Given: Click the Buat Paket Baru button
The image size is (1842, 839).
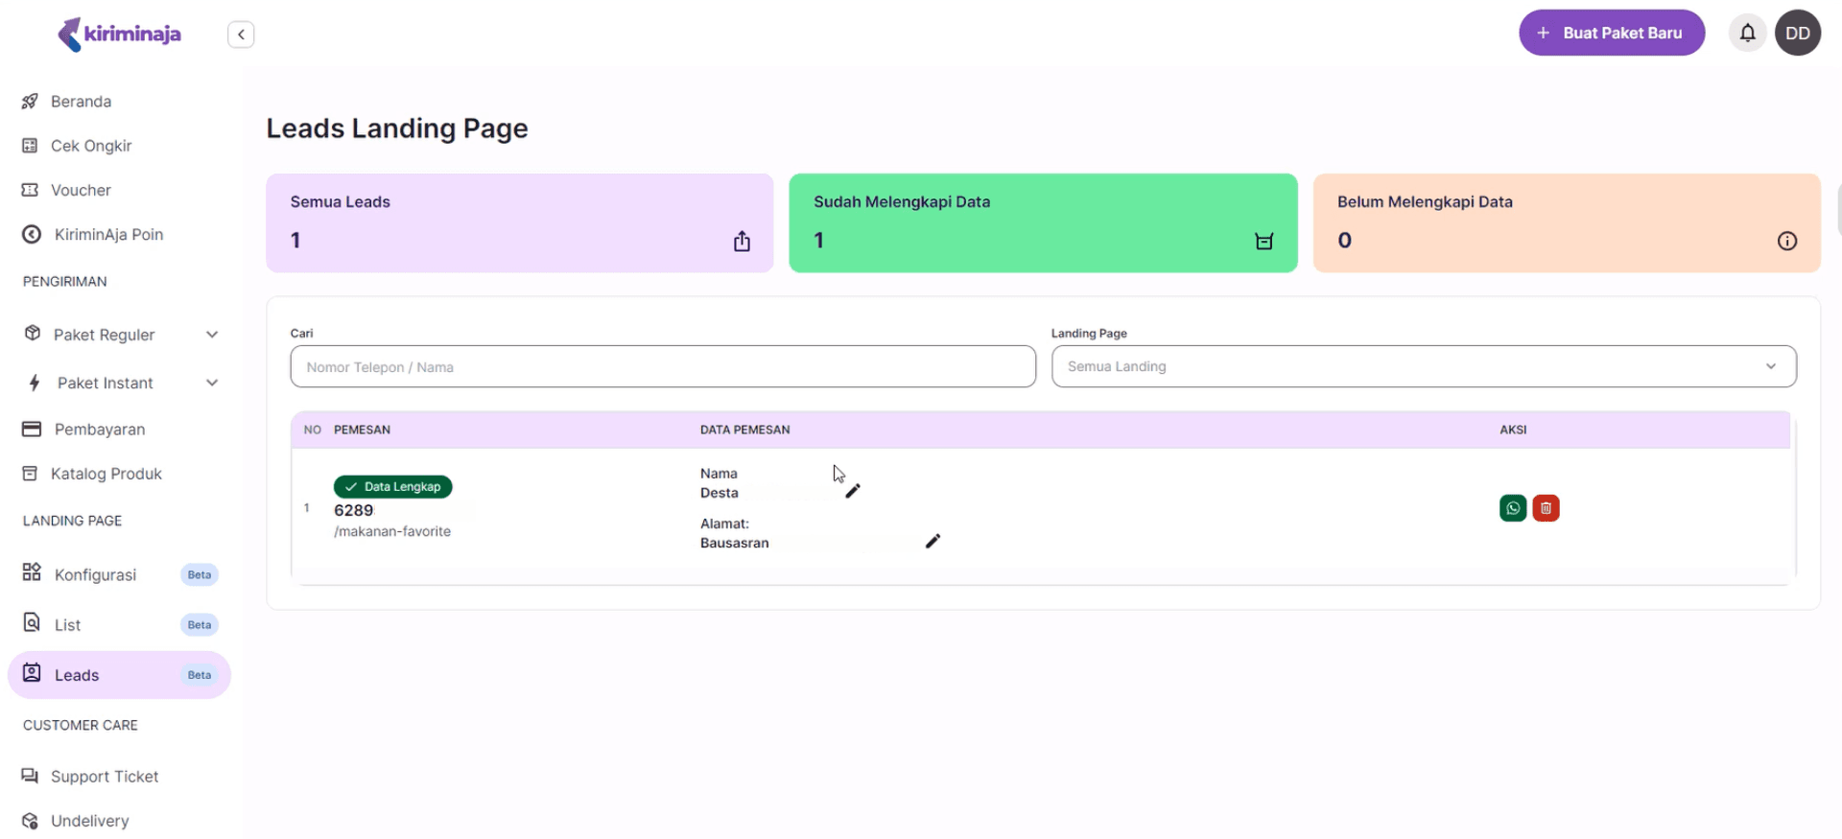Looking at the screenshot, I should (1611, 34).
